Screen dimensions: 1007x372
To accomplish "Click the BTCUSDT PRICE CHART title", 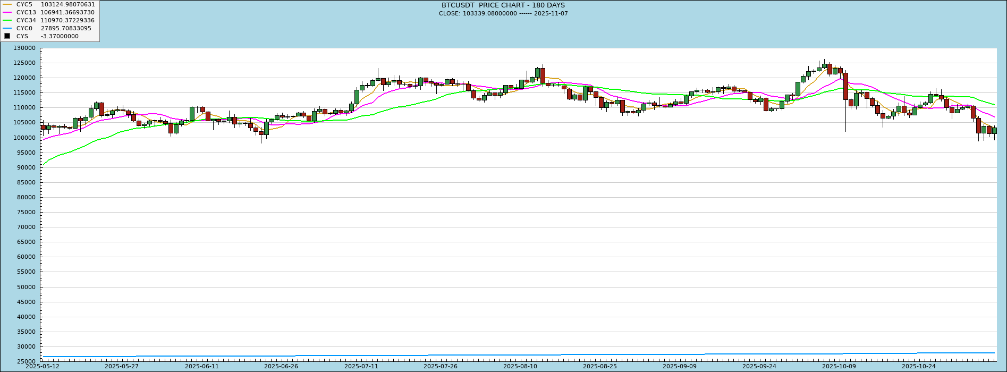I will pos(503,5).
